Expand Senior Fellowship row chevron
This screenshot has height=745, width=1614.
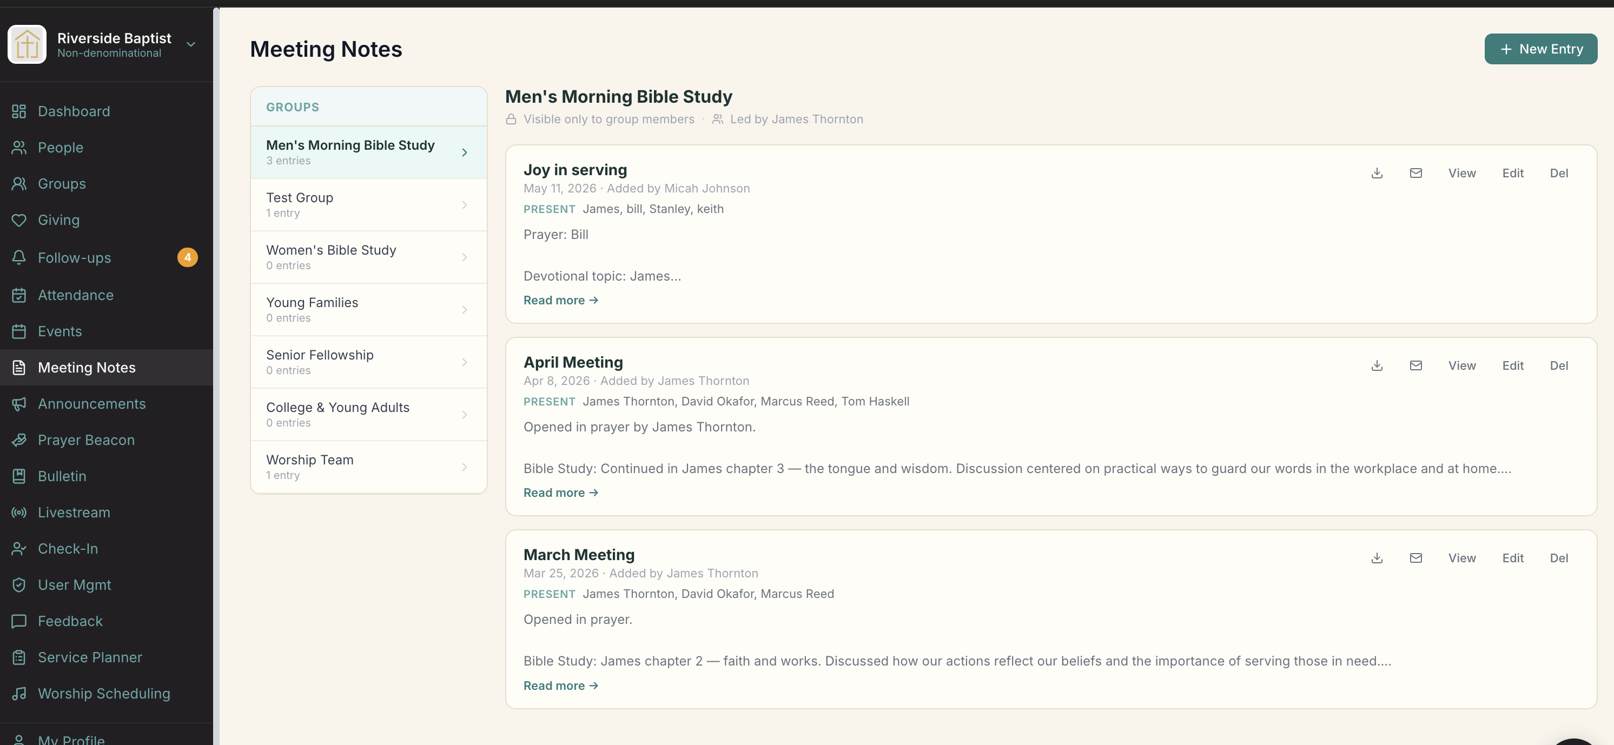tap(464, 362)
